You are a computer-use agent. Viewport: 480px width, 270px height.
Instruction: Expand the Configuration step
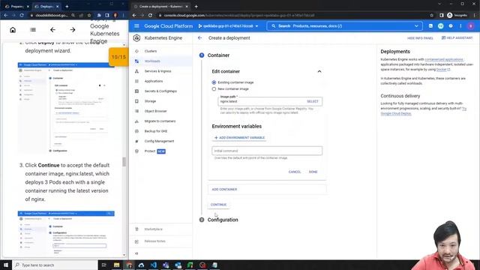(223, 220)
